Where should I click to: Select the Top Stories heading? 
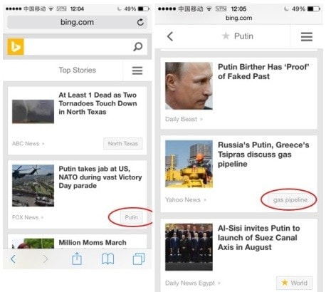tap(78, 71)
